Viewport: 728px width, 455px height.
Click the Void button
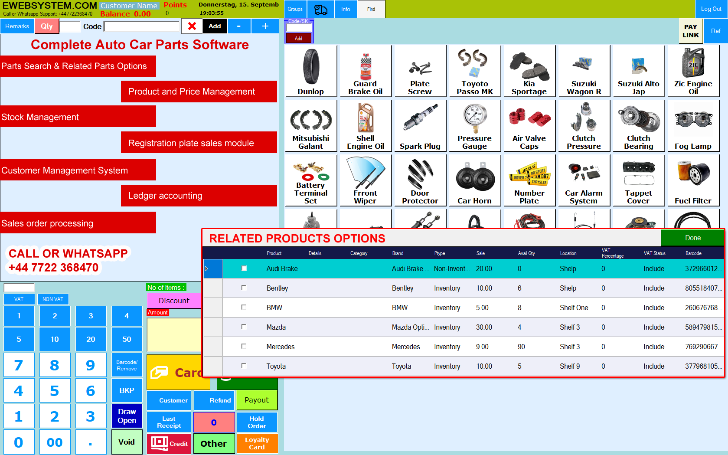pos(127,442)
